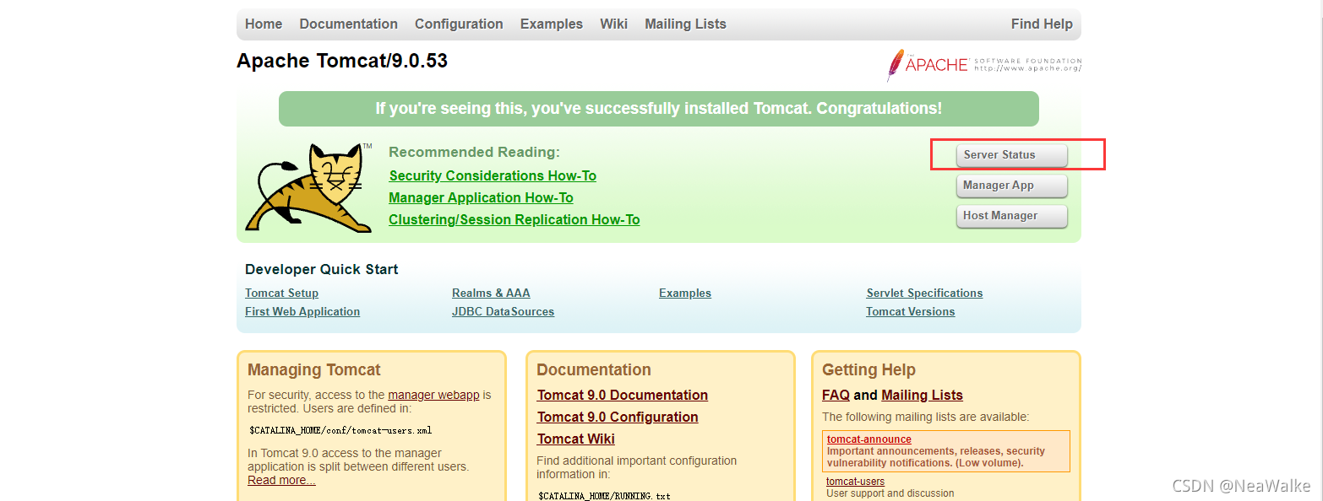Follow the manager webapp link
The height and width of the screenshot is (501, 1323).
point(433,395)
